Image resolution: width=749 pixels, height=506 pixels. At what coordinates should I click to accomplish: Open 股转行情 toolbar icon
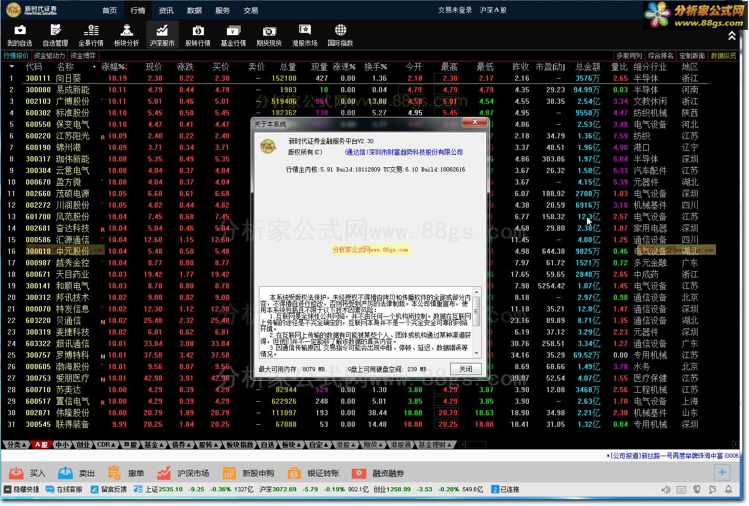(x=198, y=35)
